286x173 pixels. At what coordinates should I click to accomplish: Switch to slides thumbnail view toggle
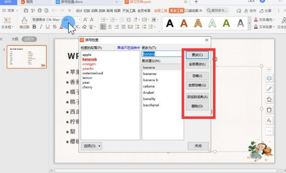point(29,39)
